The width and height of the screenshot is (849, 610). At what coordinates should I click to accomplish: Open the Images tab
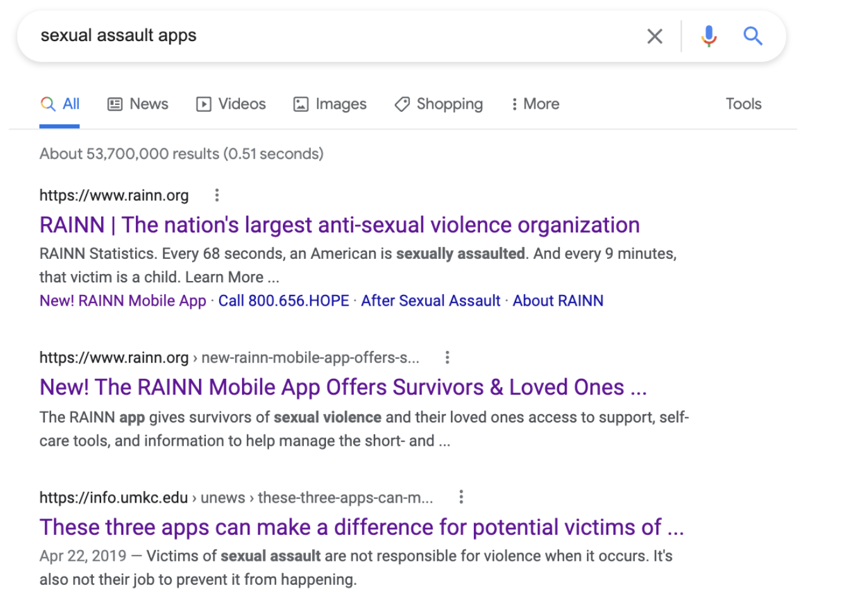pyautogui.click(x=330, y=104)
